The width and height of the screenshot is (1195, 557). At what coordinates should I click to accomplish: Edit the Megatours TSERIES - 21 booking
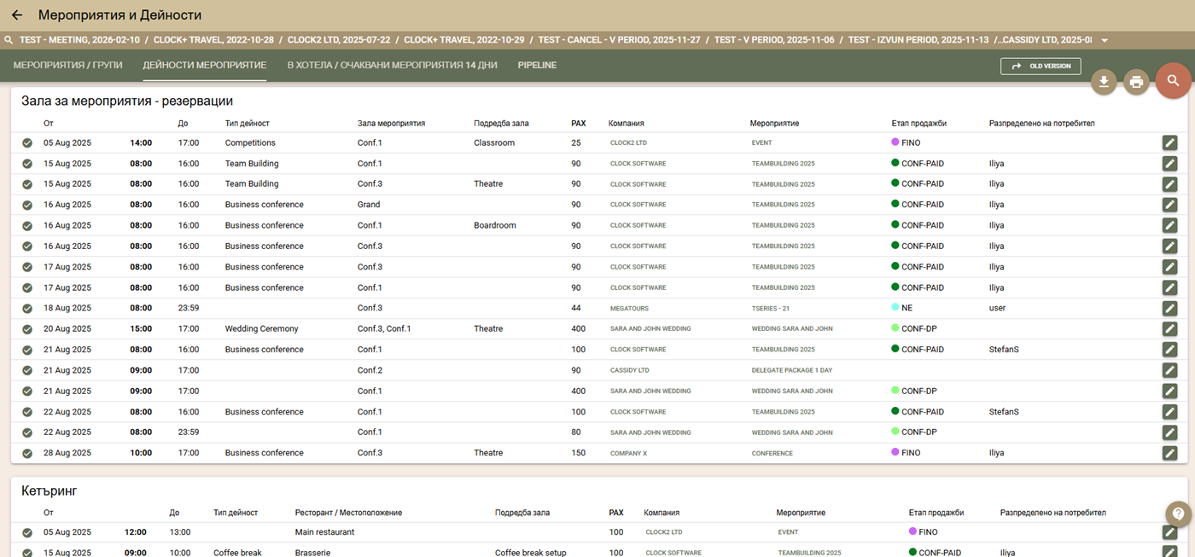click(1169, 308)
